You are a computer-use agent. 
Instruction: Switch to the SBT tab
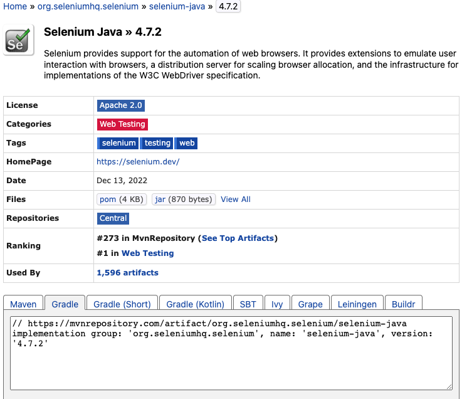click(x=248, y=304)
